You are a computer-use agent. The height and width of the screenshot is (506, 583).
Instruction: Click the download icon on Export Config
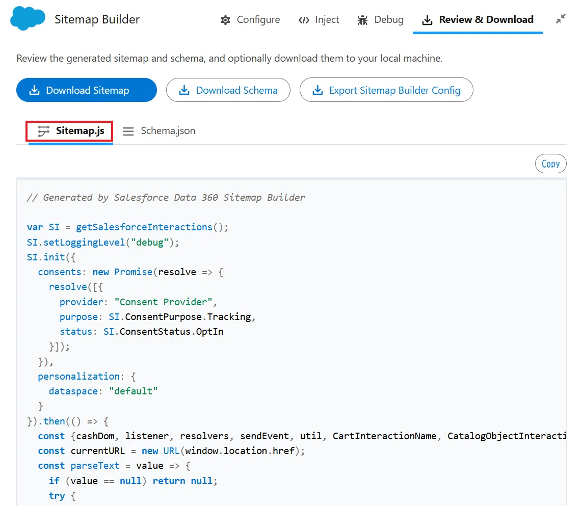pyautogui.click(x=317, y=90)
